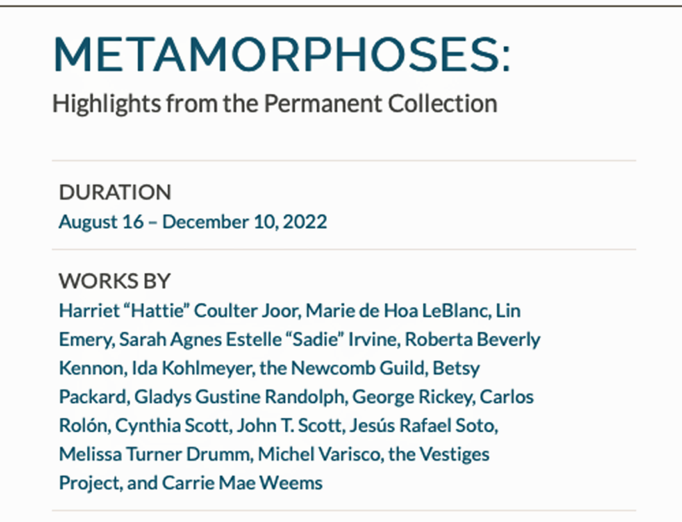Select the WORKS BY section heading
This screenshot has width=682, height=522.
pos(115,281)
